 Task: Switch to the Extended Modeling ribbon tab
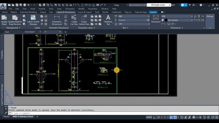click(28, 12)
